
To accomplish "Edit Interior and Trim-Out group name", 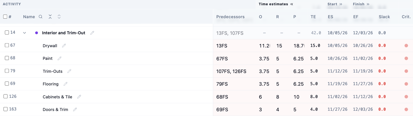I will [x=92, y=33].
